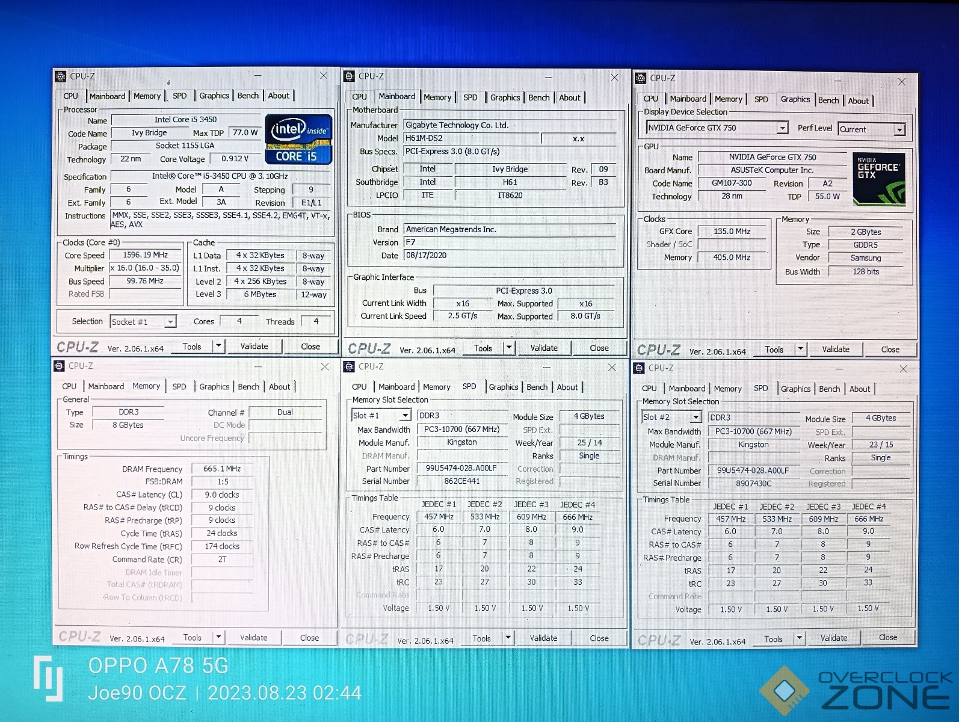Click Validate button in Slot #1 SPD window
The image size is (959, 722).
point(543,638)
